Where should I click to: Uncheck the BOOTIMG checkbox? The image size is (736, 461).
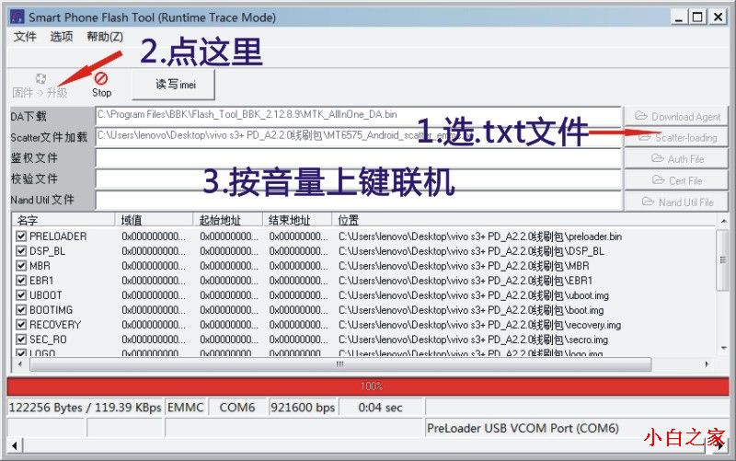(21, 310)
